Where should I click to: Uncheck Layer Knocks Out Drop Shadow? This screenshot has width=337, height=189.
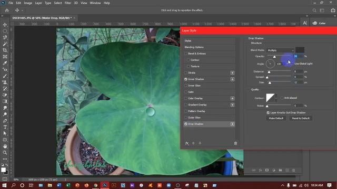click(x=268, y=112)
